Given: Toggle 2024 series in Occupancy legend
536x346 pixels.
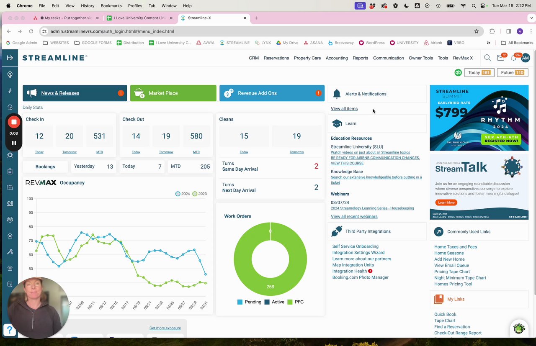Looking at the screenshot, I should pos(183,194).
